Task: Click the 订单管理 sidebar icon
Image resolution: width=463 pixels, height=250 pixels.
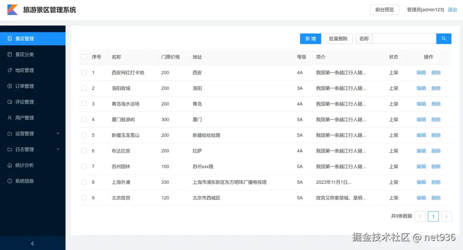Action: pos(10,86)
